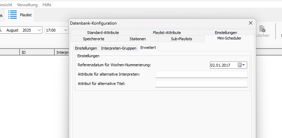This screenshot has width=282, height=138.
Task: Click the Attribut für alternative Titel field
Action: click(202, 84)
